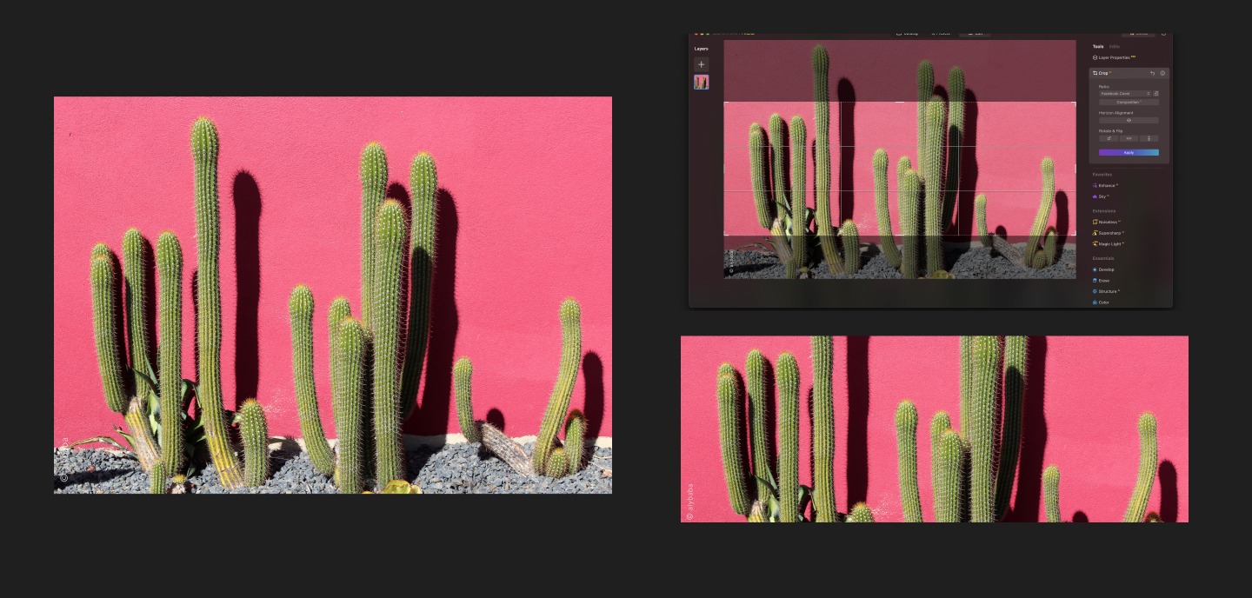Screen dimensions: 1252x598
Task: Click the cropped cactus result image
Action: tap(935, 429)
